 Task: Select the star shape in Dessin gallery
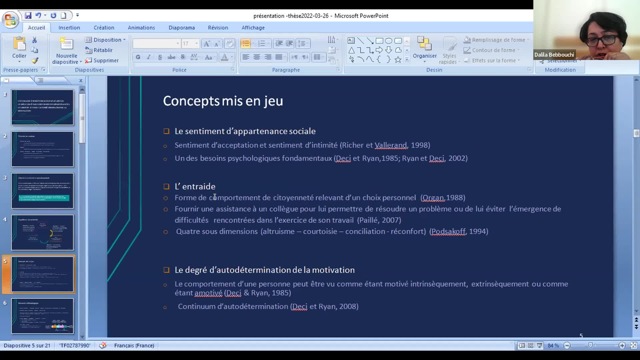tap(398, 60)
